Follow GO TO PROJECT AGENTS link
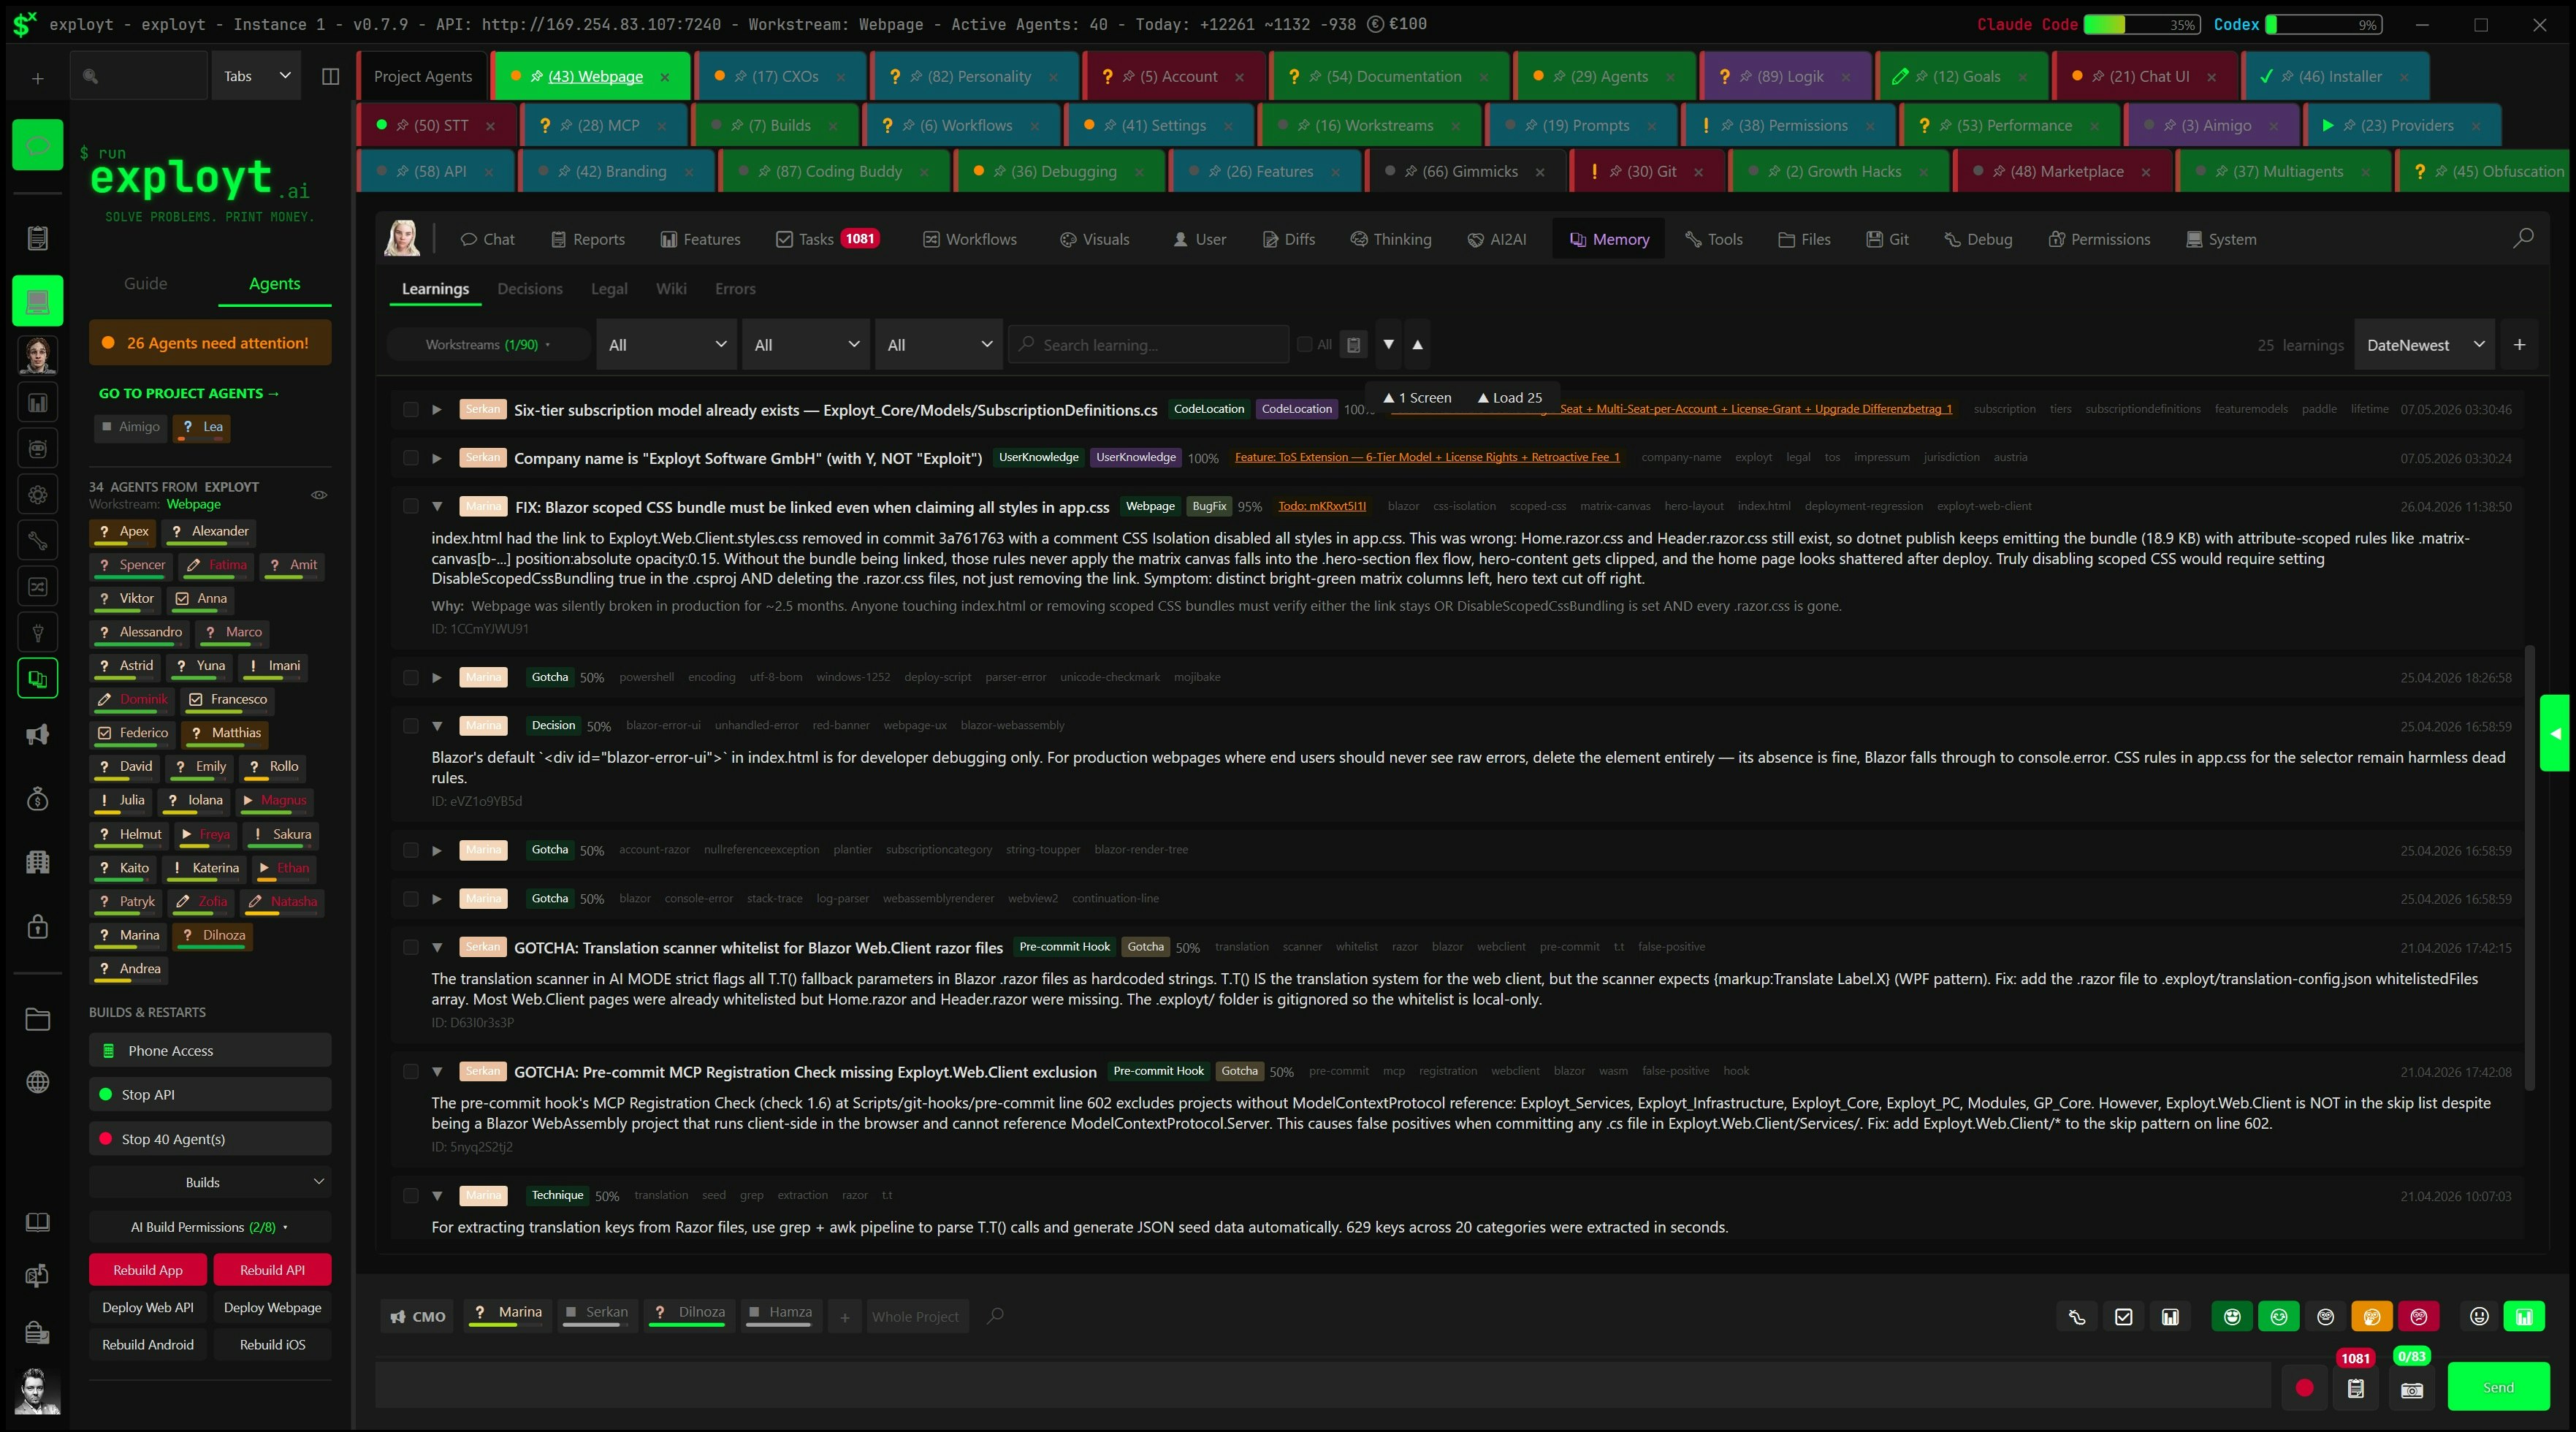Viewport: 2576px width, 1432px height. pyautogui.click(x=189, y=394)
